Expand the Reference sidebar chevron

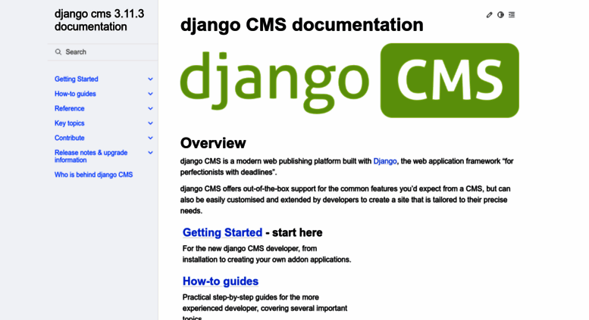click(x=150, y=108)
